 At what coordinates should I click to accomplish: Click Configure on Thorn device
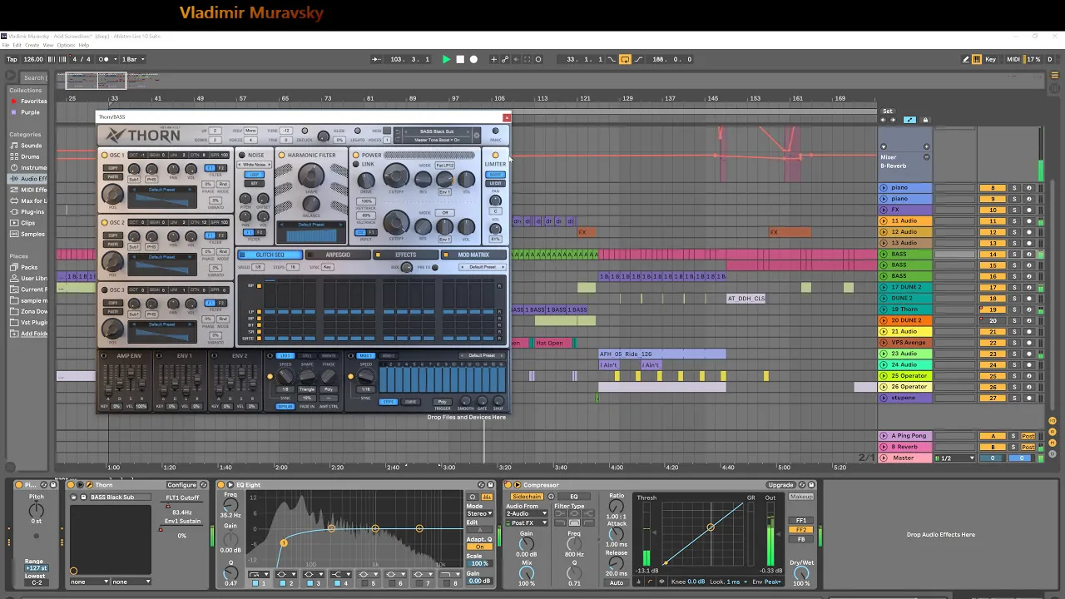coord(181,485)
